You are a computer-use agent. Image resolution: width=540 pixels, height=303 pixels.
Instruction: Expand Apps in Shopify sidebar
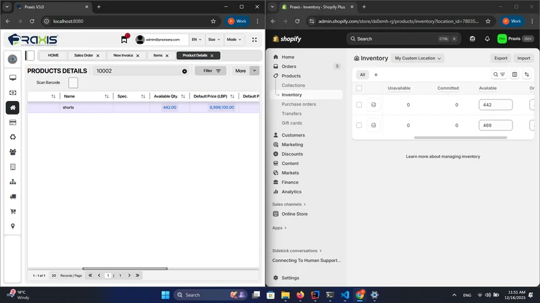(x=279, y=228)
